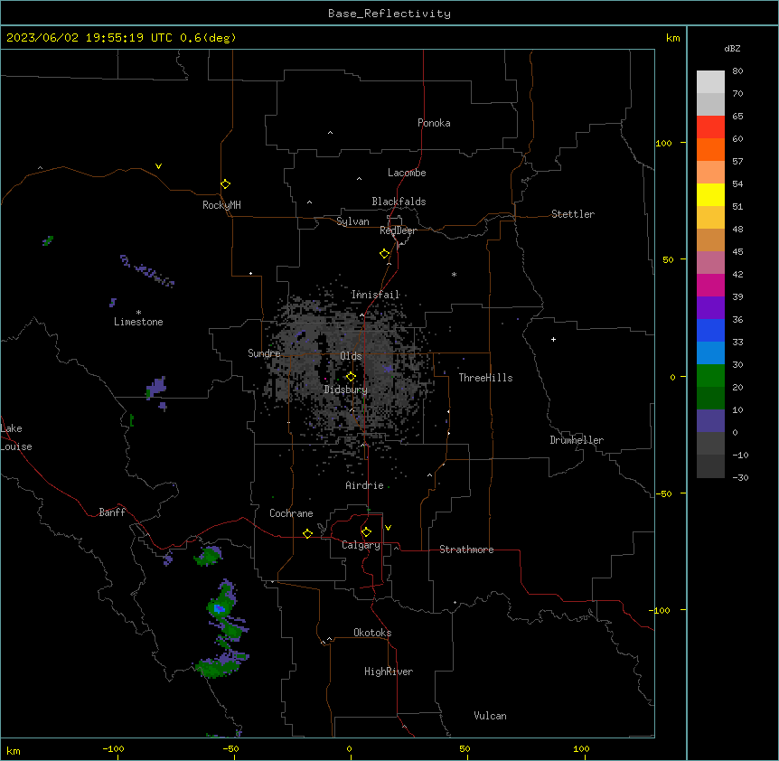Select the topmost white 70-80 dBZ swatch
Screen dimensions: 779x761
coord(710,82)
